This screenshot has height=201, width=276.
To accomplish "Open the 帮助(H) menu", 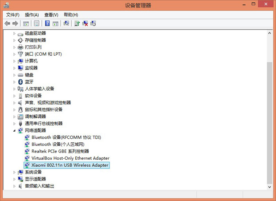I will point(71,15).
